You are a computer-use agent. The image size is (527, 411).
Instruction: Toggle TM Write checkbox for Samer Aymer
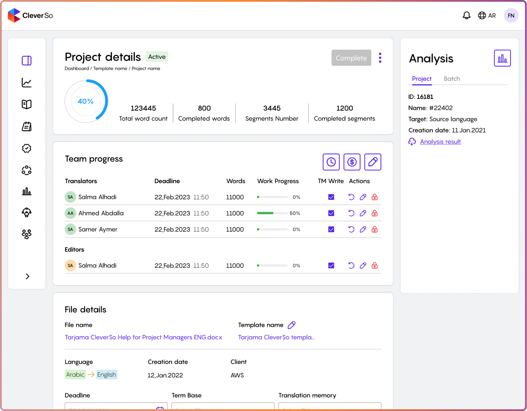(x=331, y=229)
